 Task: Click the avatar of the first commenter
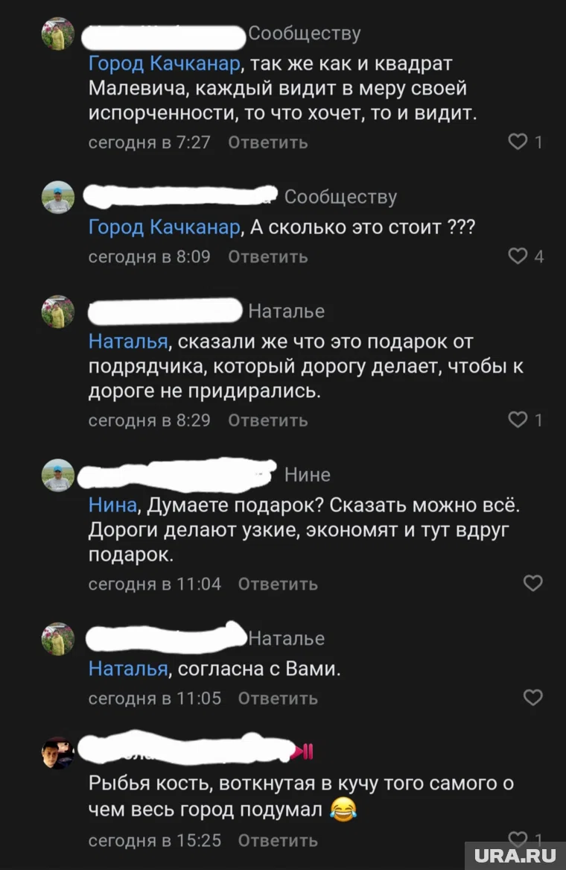click(x=57, y=33)
